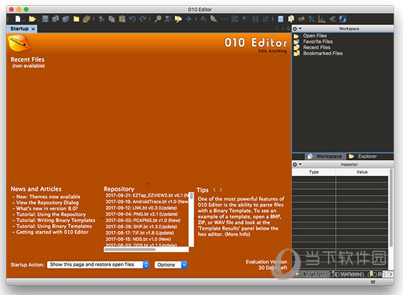Click the Font toolbar icon
403x295 pixels.
(204, 19)
